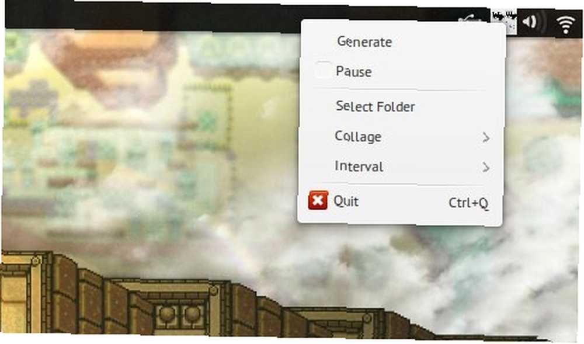Open the Collage submenu entry

pos(401,137)
